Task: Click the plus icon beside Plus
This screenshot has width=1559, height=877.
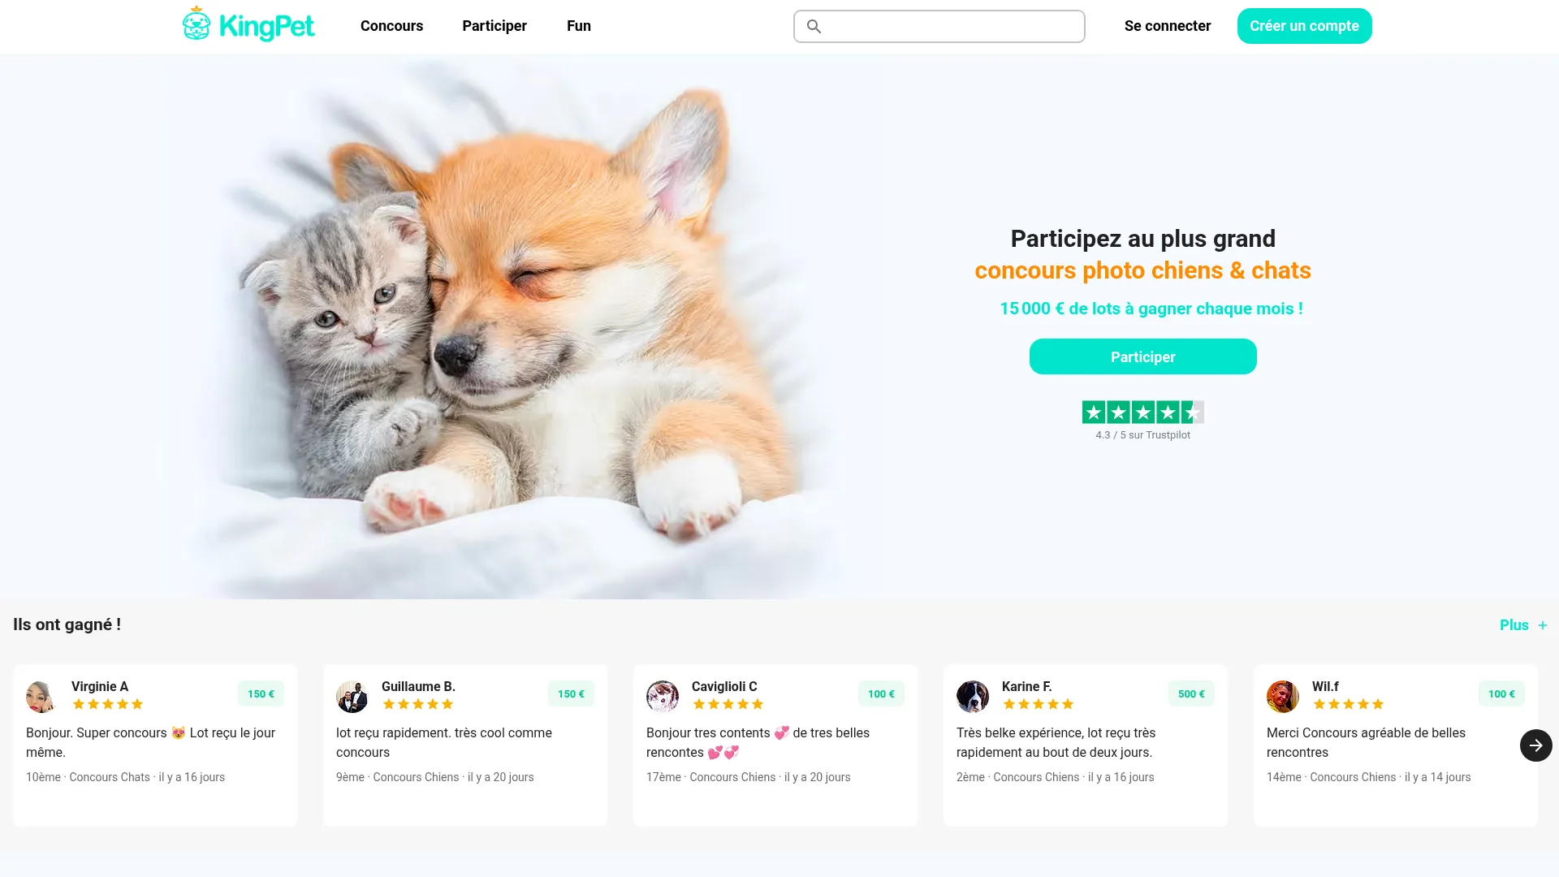Action: 1543,625
